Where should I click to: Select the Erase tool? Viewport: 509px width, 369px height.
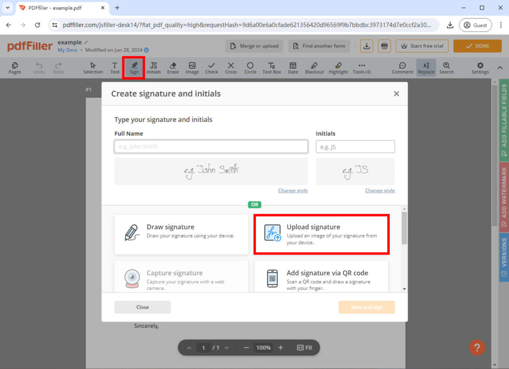tap(172, 68)
